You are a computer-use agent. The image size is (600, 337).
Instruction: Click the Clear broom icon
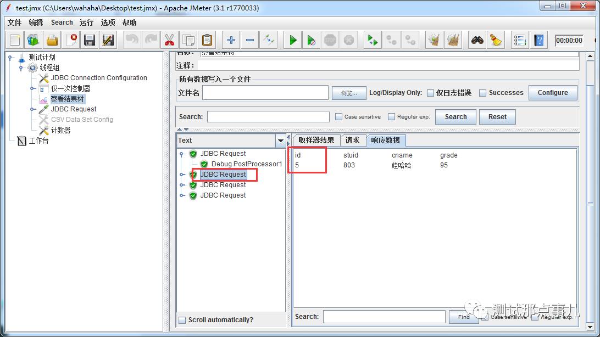434,40
